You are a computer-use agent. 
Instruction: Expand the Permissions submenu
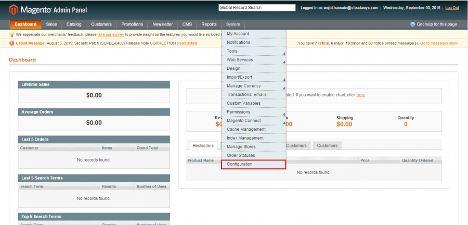click(x=254, y=112)
